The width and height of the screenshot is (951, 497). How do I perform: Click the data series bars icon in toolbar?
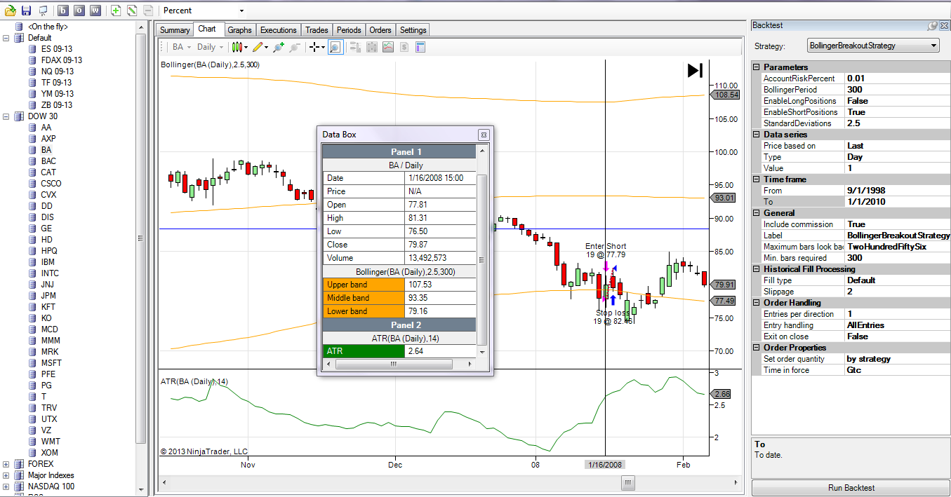[x=371, y=47]
